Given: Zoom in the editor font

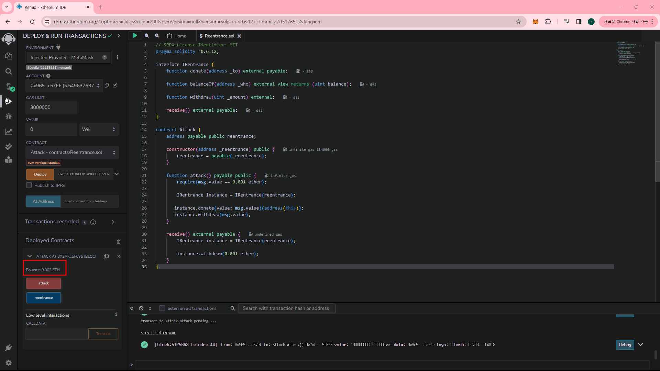Looking at the screenshot, I should pyautogui.click(x=157, y=35).
